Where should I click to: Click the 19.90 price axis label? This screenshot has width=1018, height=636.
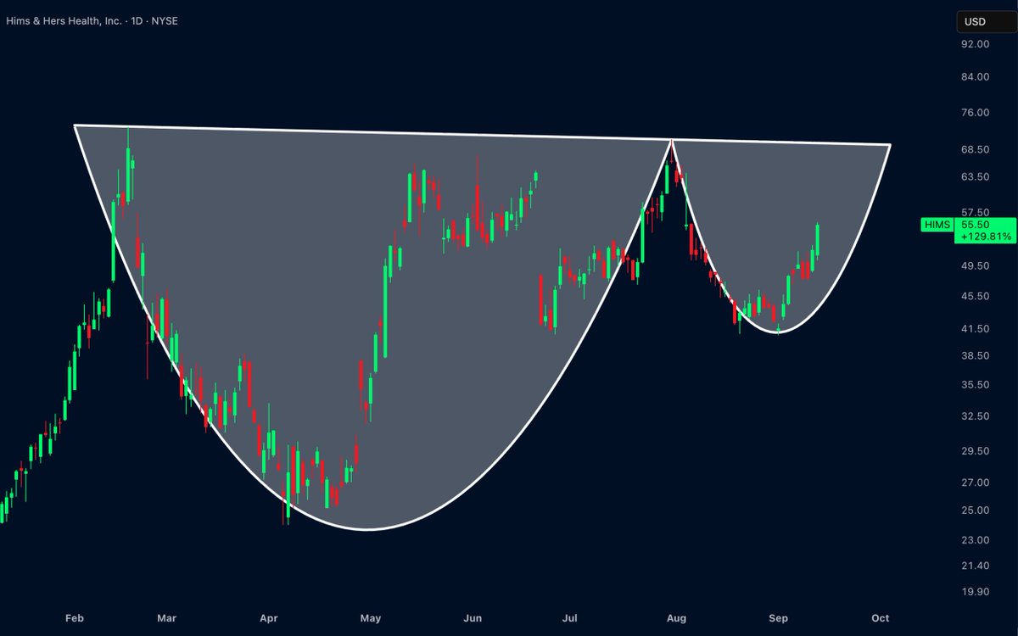976,592
